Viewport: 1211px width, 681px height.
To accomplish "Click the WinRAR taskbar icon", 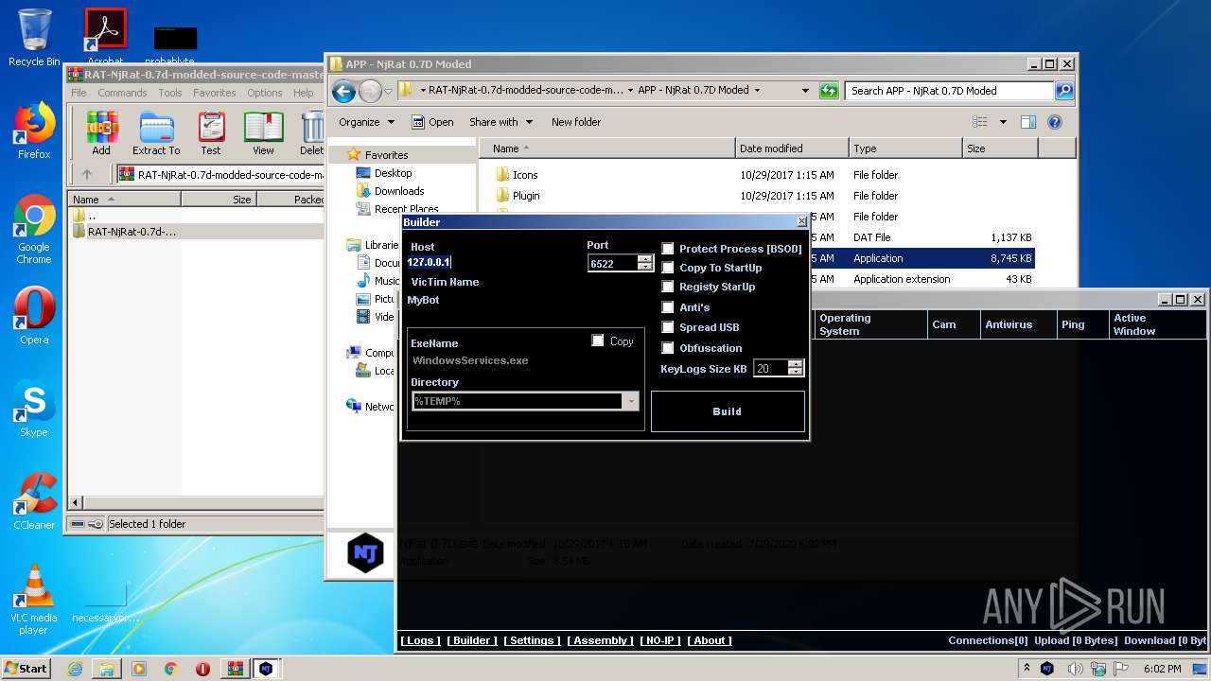I will [235, 669].
